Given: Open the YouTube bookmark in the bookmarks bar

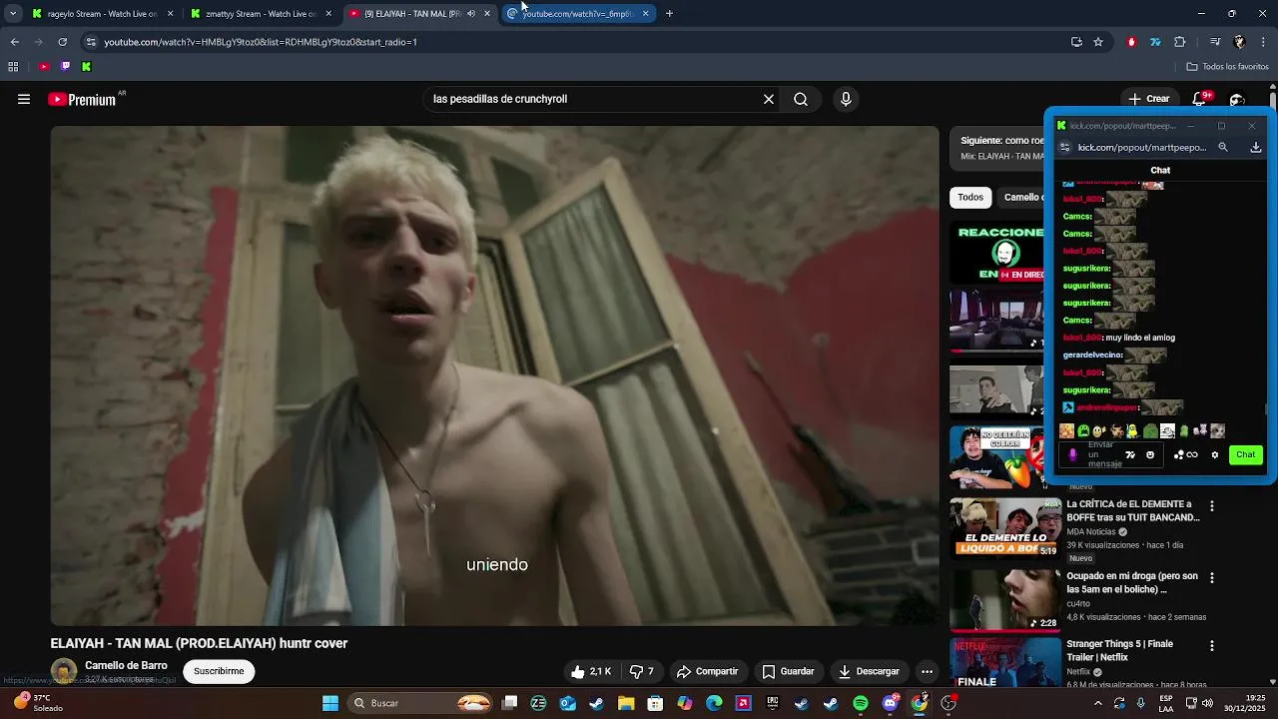Looking at the screenshot, I should click(44, 67).
